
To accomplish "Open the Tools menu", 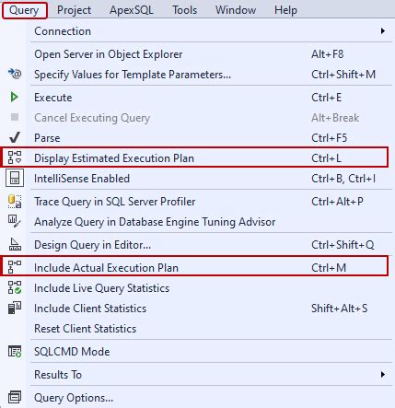I will 184,10.
